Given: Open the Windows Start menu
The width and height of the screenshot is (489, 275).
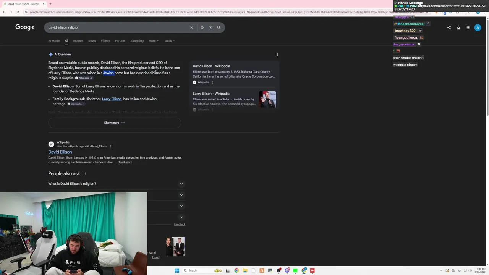Looking at the screenshot, I should coord(177,270).
